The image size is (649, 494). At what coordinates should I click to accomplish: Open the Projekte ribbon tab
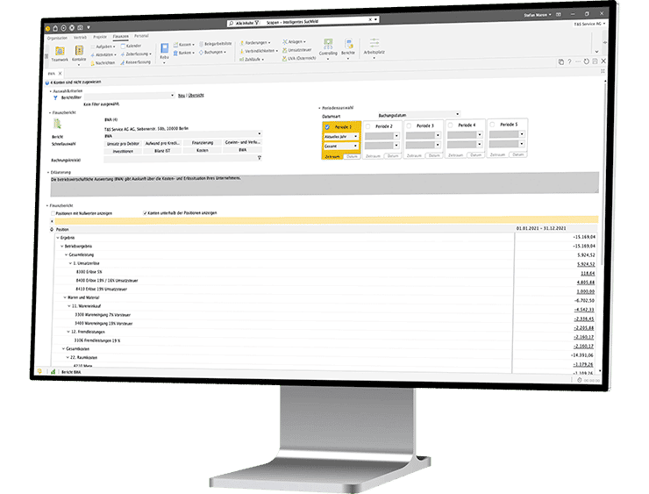100,37
